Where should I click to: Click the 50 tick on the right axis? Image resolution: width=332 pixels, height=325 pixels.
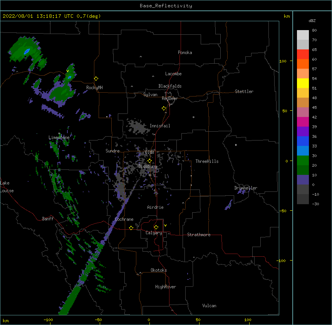285,111
